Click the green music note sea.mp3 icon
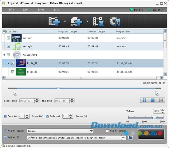 (x=17, y=46)
